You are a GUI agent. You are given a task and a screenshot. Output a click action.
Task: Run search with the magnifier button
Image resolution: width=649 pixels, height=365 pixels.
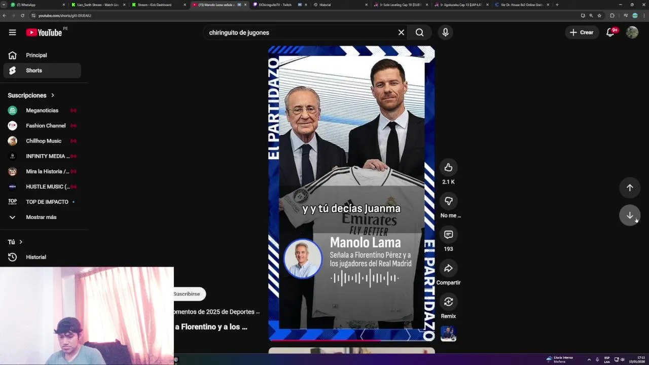[420, 32]
